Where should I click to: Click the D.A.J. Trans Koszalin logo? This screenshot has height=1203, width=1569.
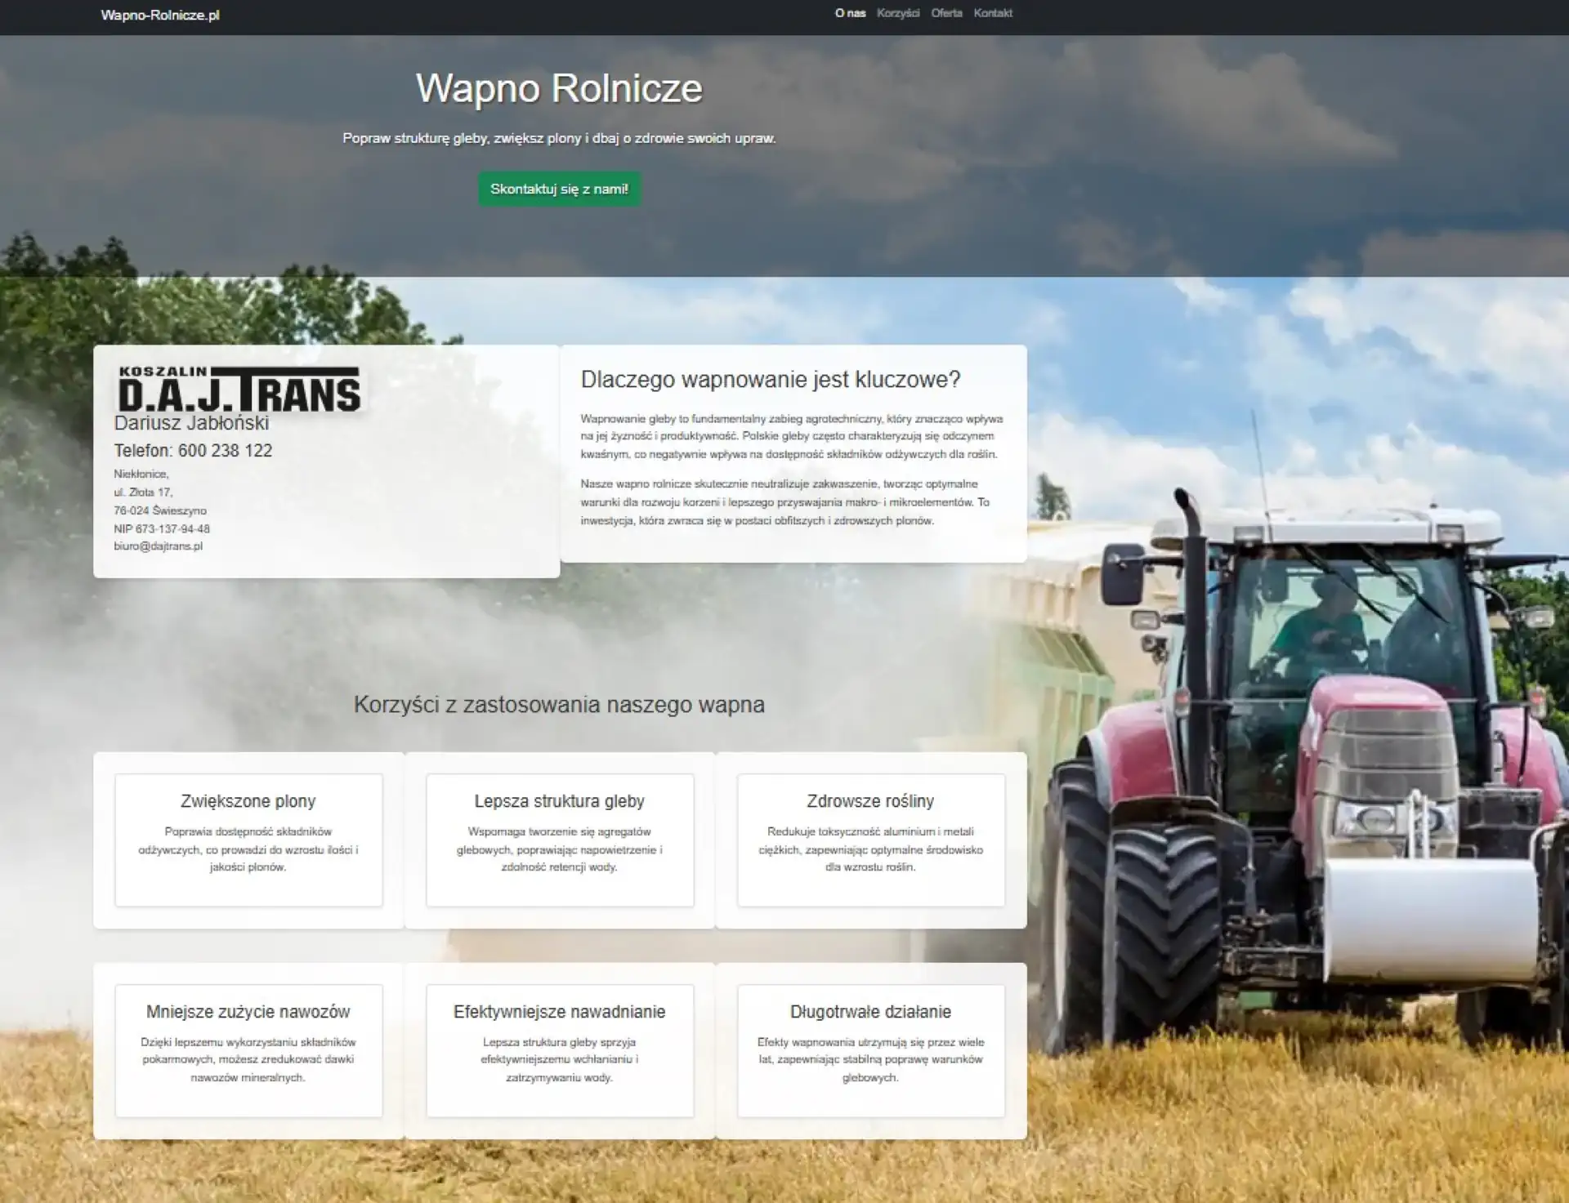coord(239,389)
